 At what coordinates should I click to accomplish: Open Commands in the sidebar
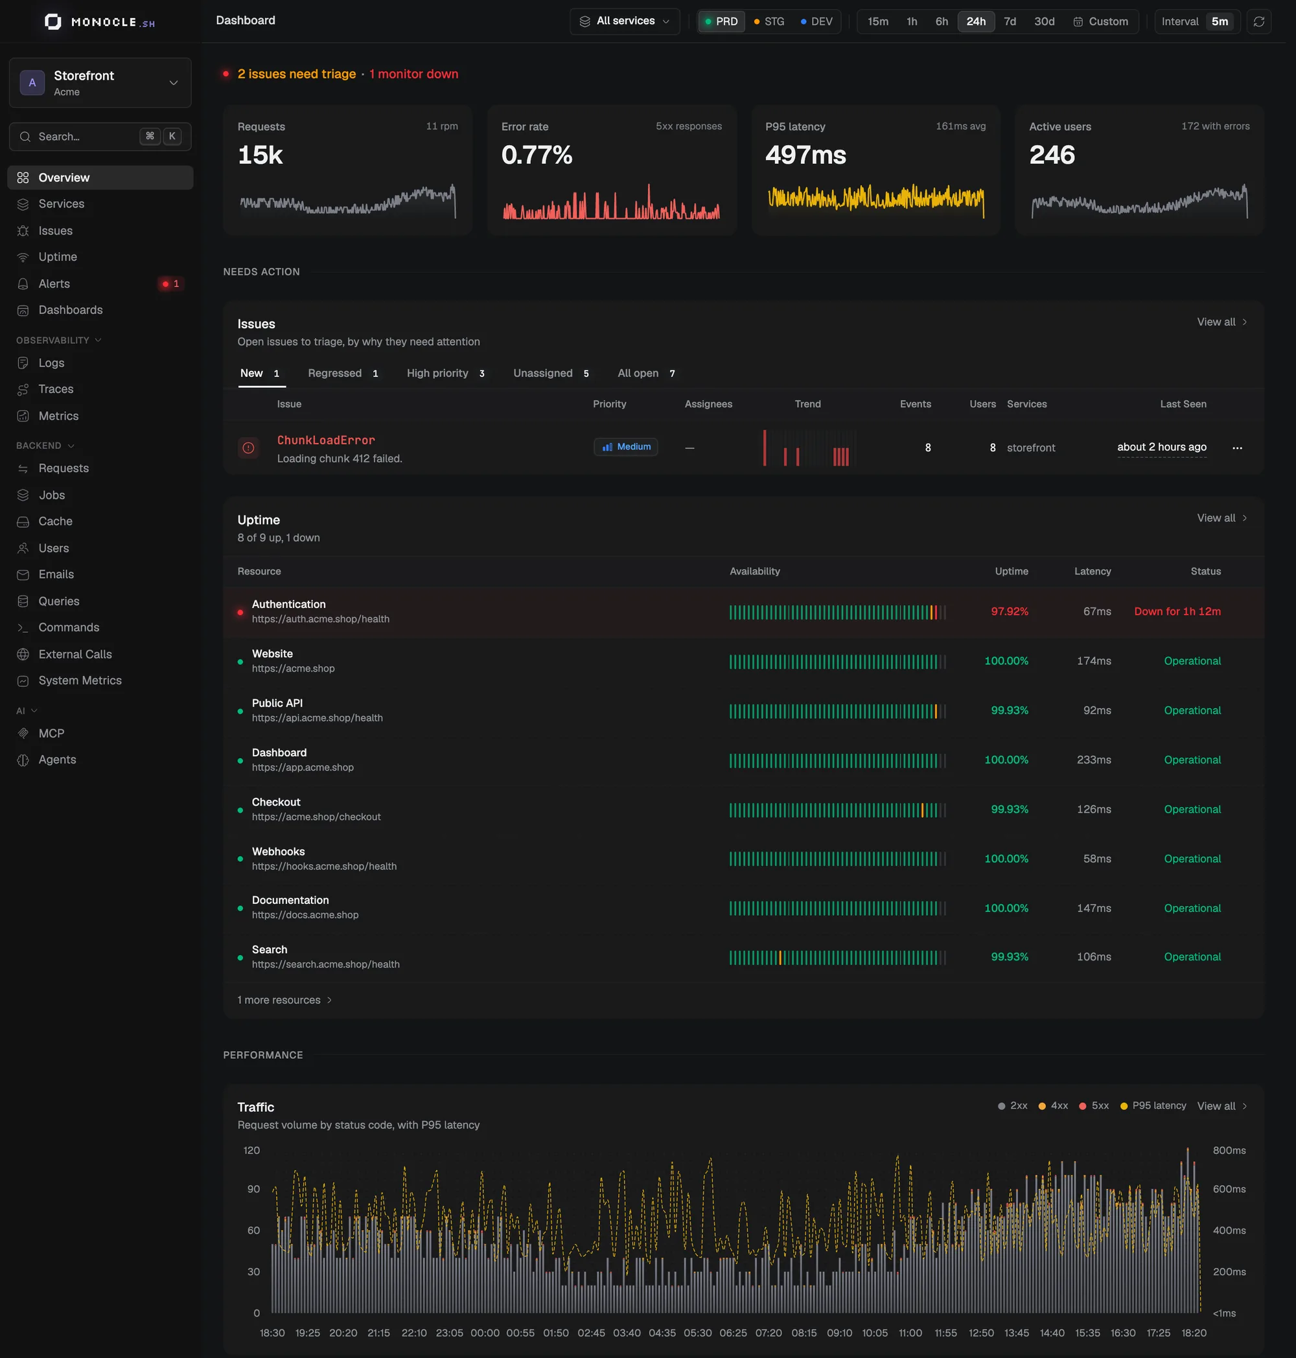[x=100, y=628]
